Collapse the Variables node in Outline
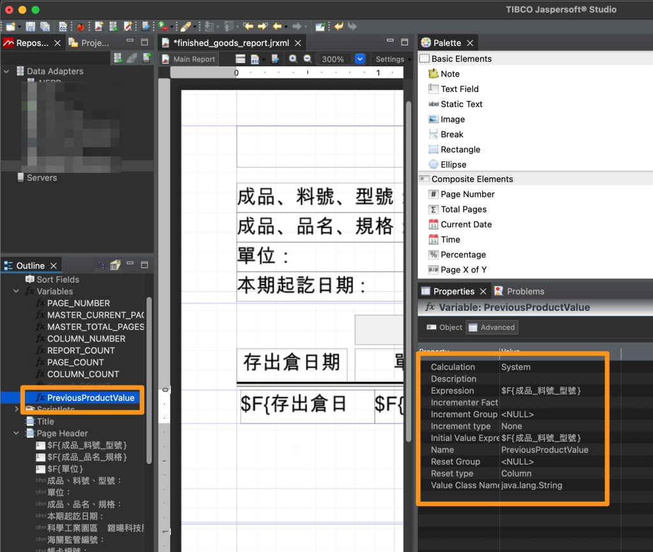Viewport: 653px width, 552px height. (17, 292)
